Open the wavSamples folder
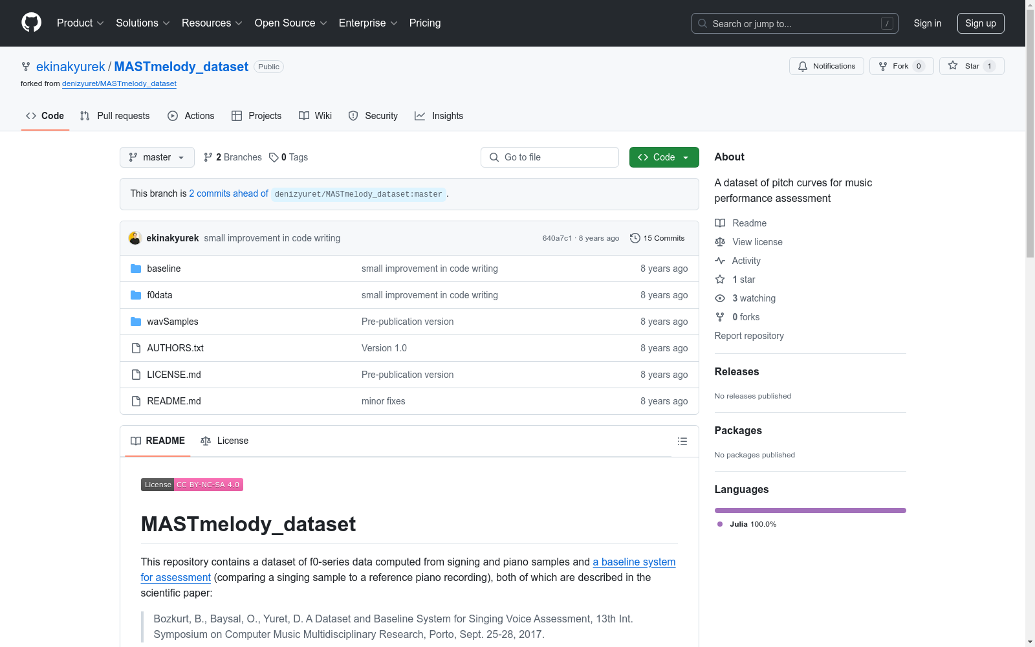This screenshot has width=1035, height=647. pos(173,322)
